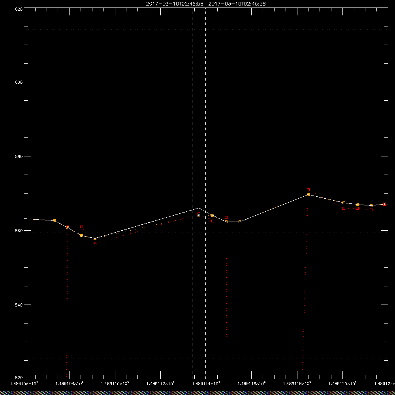395x395 pixels.
Task: Click the red dotted vertical drop line below the 571 marker
Action: coord(305,285)
